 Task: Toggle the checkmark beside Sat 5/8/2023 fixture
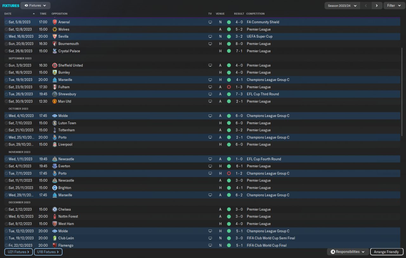click(6, 22)
